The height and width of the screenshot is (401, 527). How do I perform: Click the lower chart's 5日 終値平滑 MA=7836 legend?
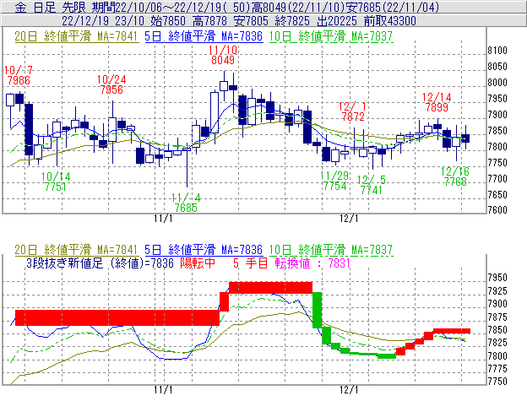[x=204, y=250]
